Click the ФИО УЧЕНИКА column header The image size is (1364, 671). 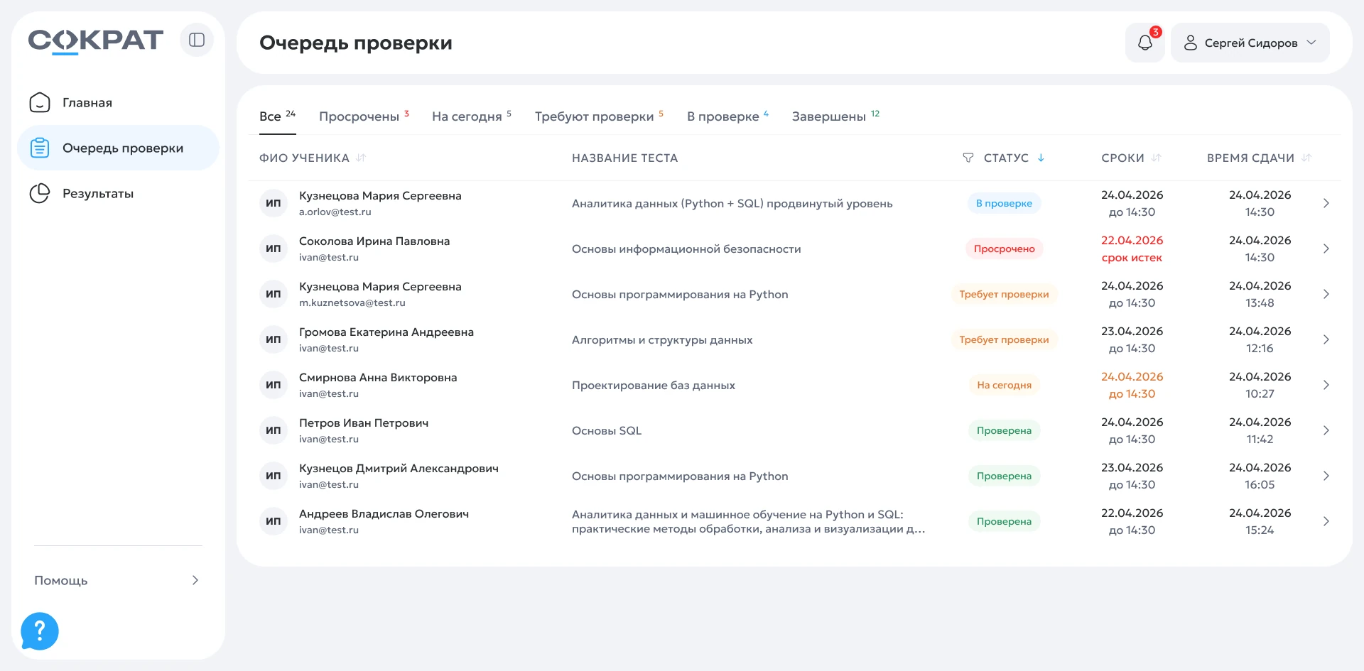coord(304,158)
